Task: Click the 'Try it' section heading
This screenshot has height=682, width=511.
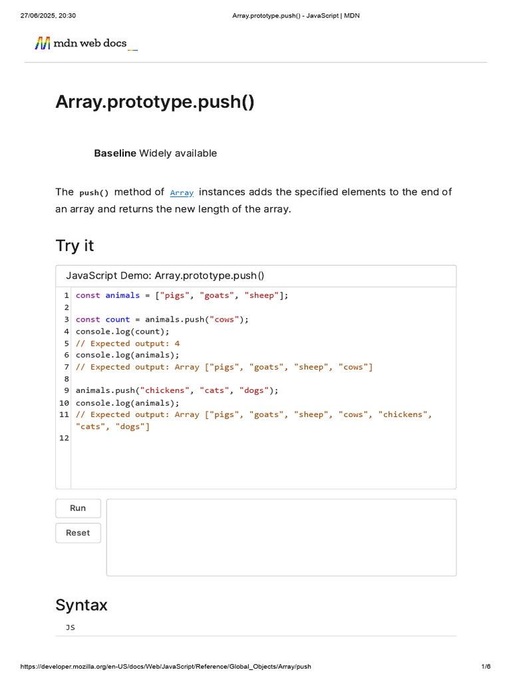Action: 75,246
